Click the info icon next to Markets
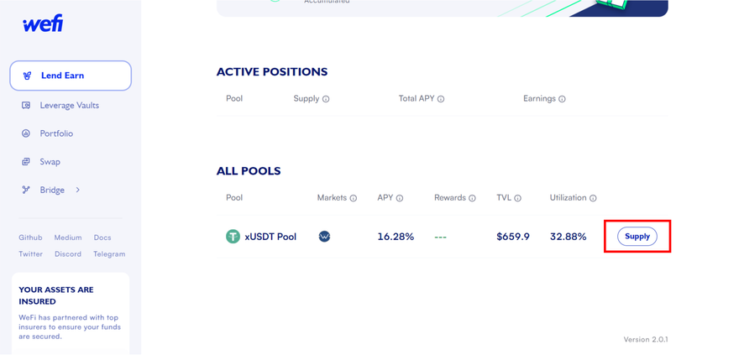This screenshot has width=739, height=355. (x=354, y=199)
